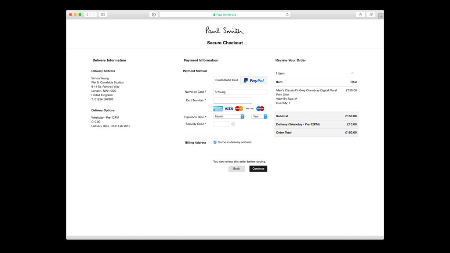This screenshot has height=253, width=450.
Task: Click the Name on Card field
Action: (240, 92)
